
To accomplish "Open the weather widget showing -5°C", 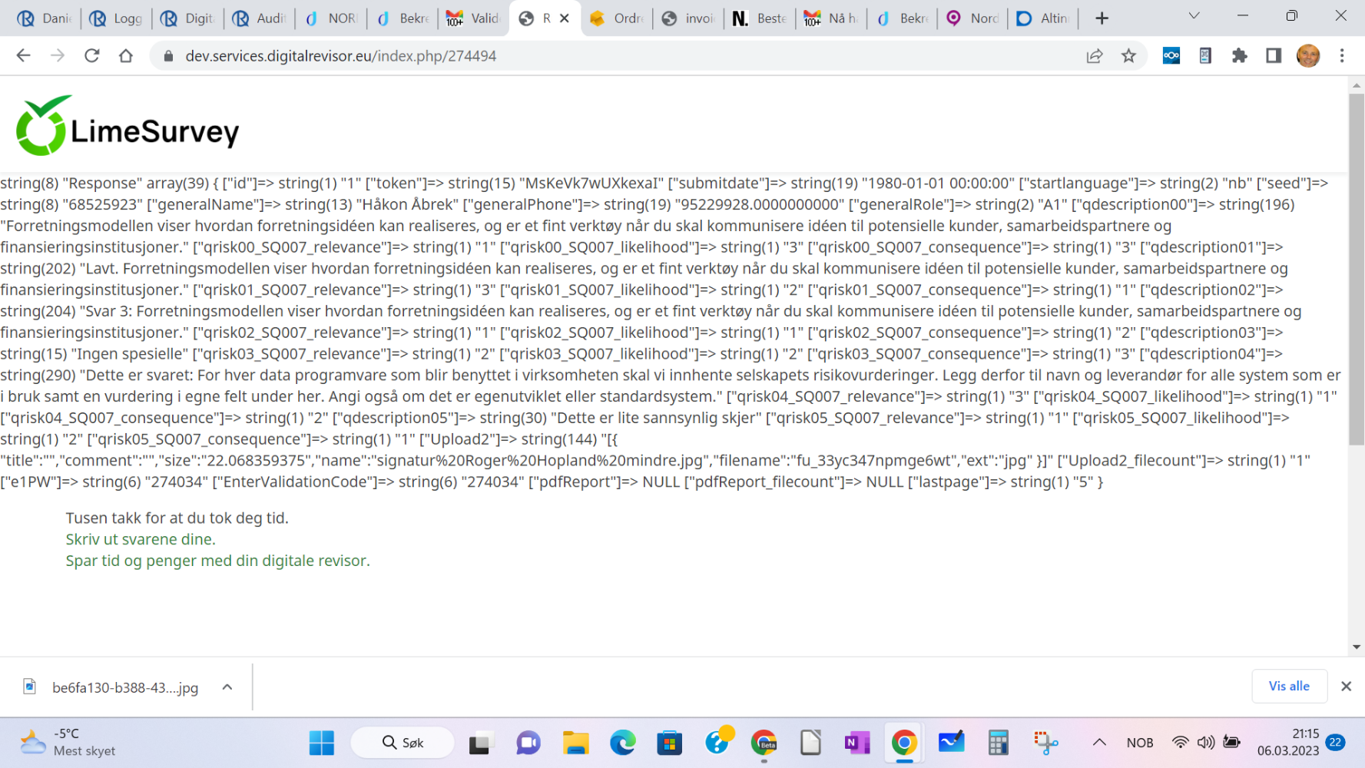I will (x=68, y=743).
